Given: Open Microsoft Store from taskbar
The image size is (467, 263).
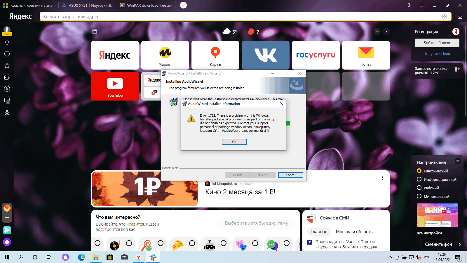Looking at the screenshot, I should coord(110,257).
